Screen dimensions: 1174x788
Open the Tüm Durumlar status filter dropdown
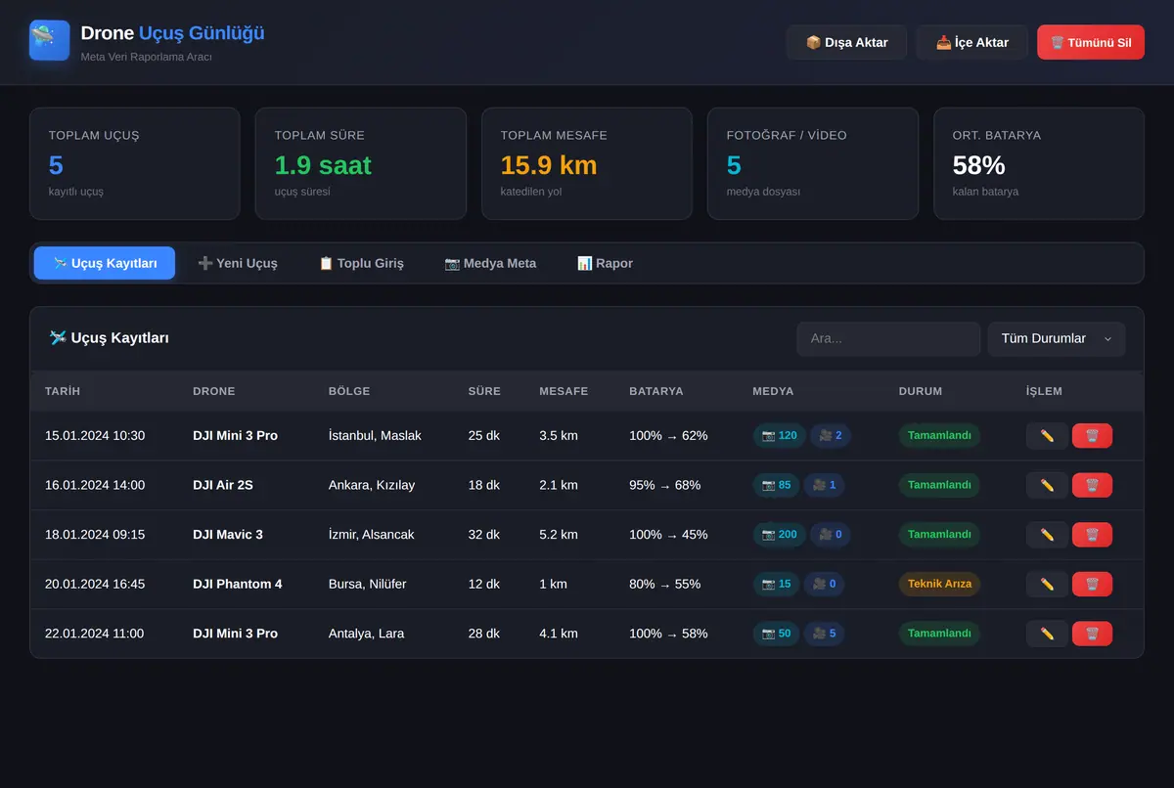(x=1057, y=339)
